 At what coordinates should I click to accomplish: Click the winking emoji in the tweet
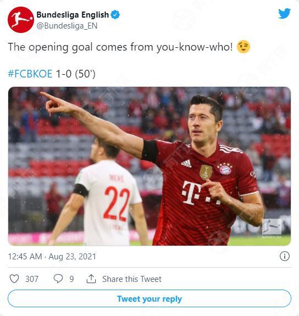243,47
